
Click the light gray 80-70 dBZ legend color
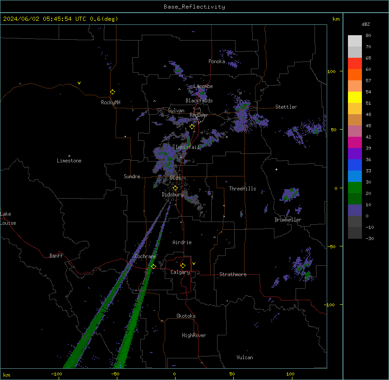click(355, 41)
